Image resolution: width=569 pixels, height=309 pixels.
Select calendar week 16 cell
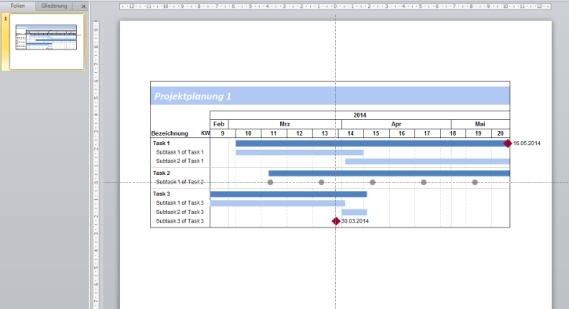tap(403, 133)
